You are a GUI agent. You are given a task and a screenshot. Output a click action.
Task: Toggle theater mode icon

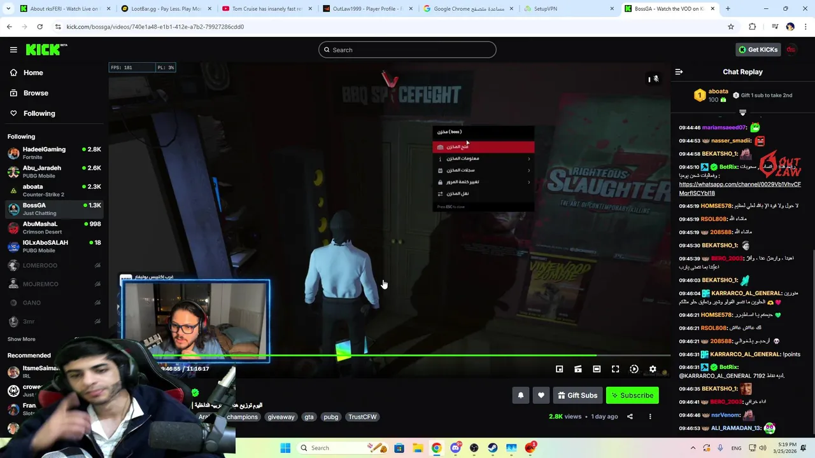pyautogui.click(x=597, y=369)
